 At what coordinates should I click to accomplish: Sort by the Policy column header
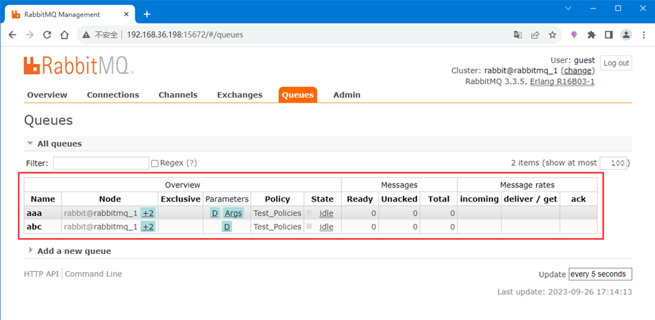(x=277, y=199)
